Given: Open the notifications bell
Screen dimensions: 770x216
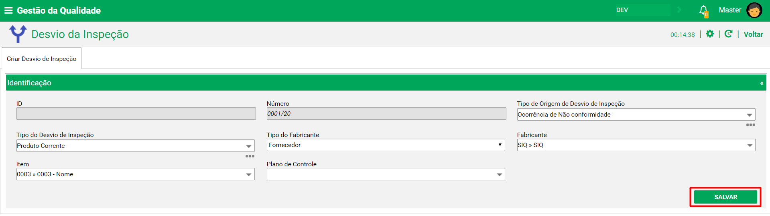Looking at the screenshot, I should click(703, 11).
